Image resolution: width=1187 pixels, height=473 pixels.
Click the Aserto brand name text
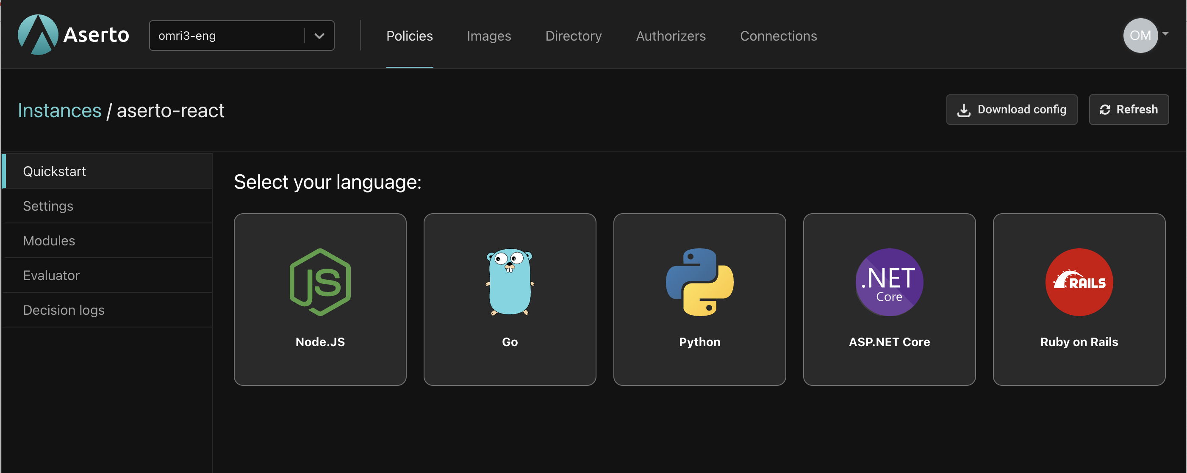[x=96, y=35]
